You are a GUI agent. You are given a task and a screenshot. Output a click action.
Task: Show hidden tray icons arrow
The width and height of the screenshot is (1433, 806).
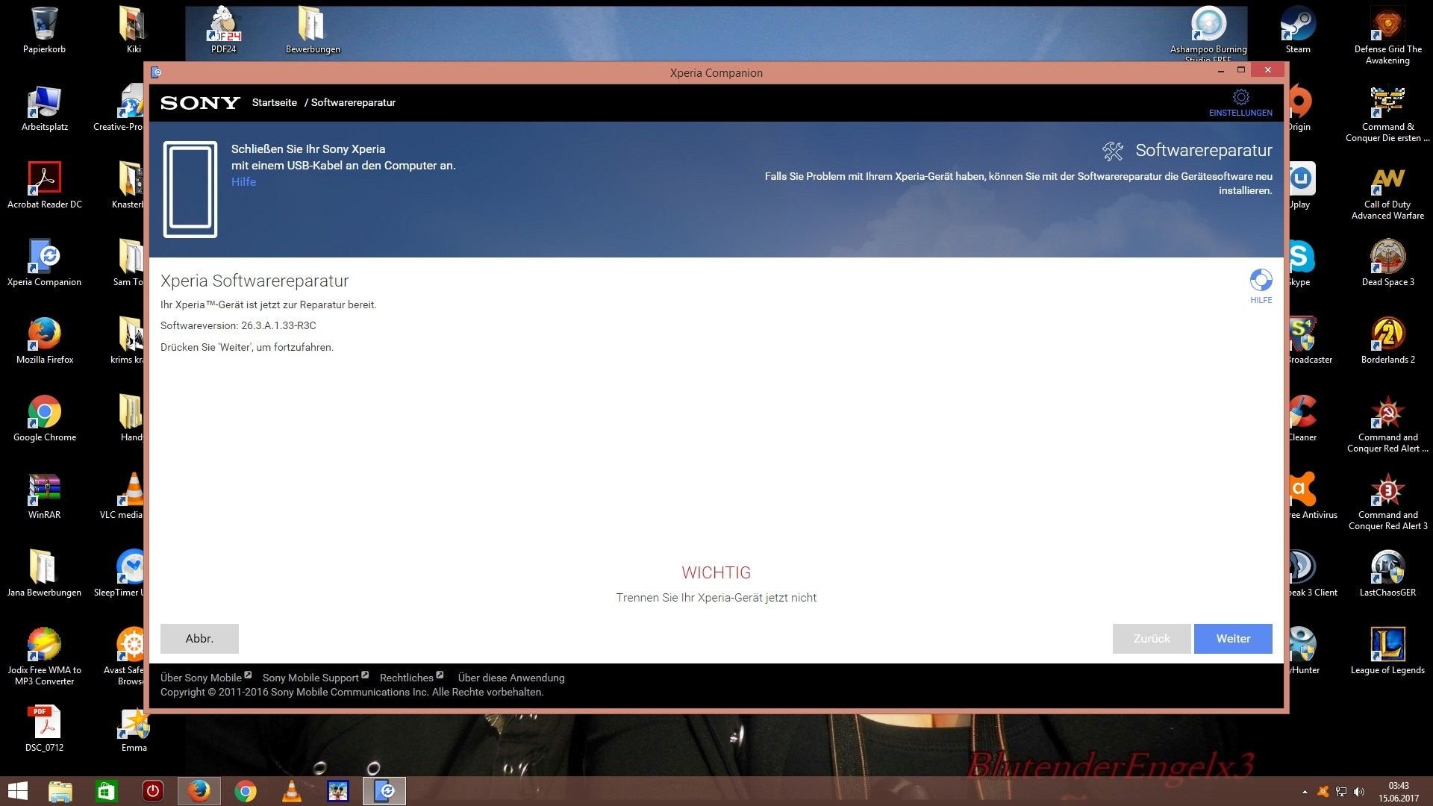coord(1305,792)
